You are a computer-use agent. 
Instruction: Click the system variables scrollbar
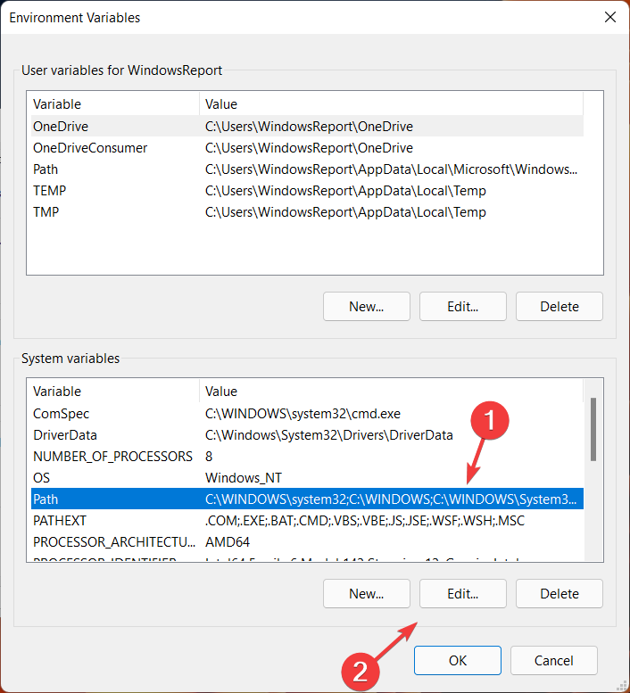[593, 428]
